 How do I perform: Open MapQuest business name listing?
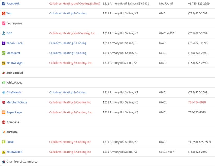pos(68,53)
